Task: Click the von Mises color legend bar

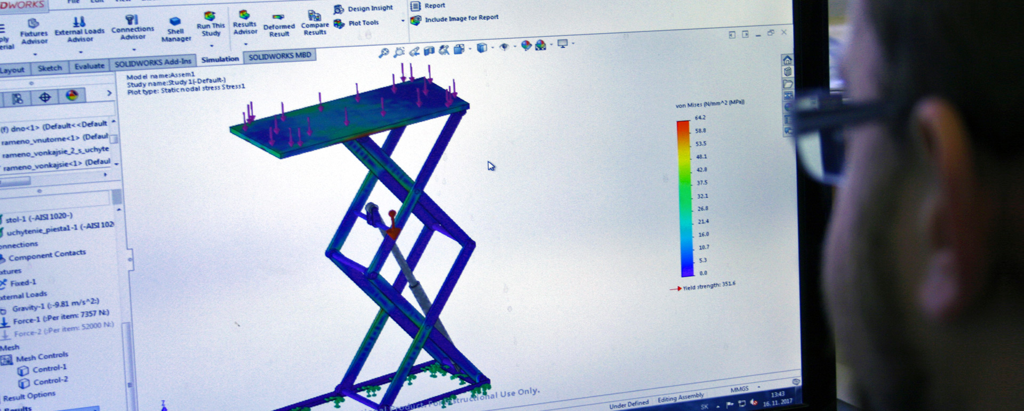Action: coord(684,197)
